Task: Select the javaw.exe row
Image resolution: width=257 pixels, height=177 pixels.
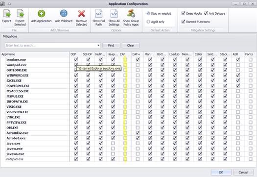Action: tap(131, 149)
